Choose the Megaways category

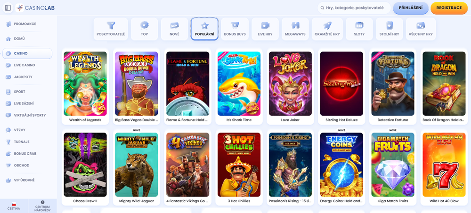click(295, 29)
